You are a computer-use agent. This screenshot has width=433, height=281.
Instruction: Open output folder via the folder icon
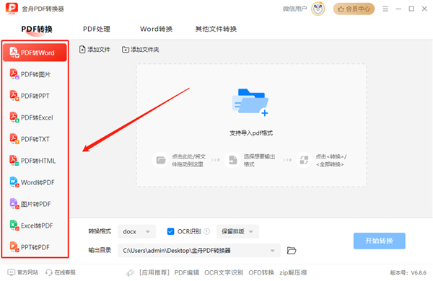pyautogui.click(x=292, y=251)
